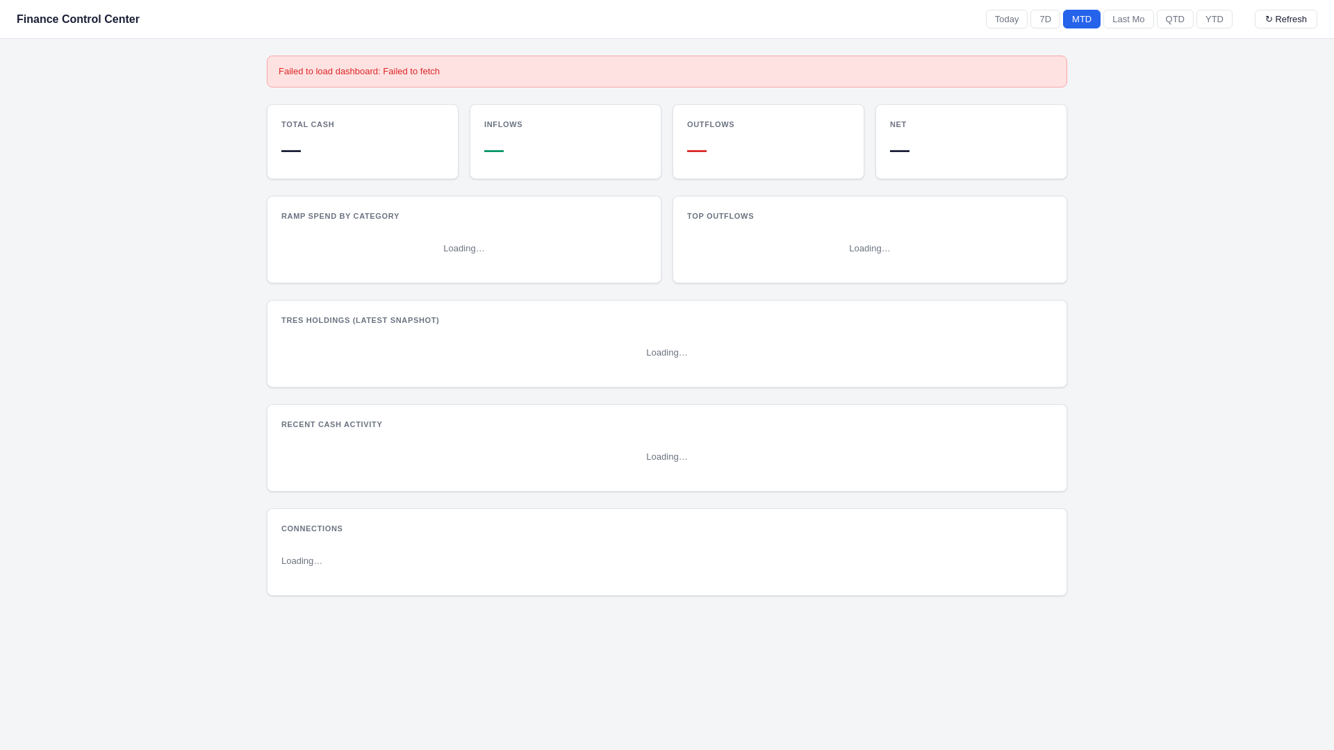The height and width of the screenshot is (750, 1334).
Task: Click Loading text in Top Outflows card
Action: pos(869,249)
